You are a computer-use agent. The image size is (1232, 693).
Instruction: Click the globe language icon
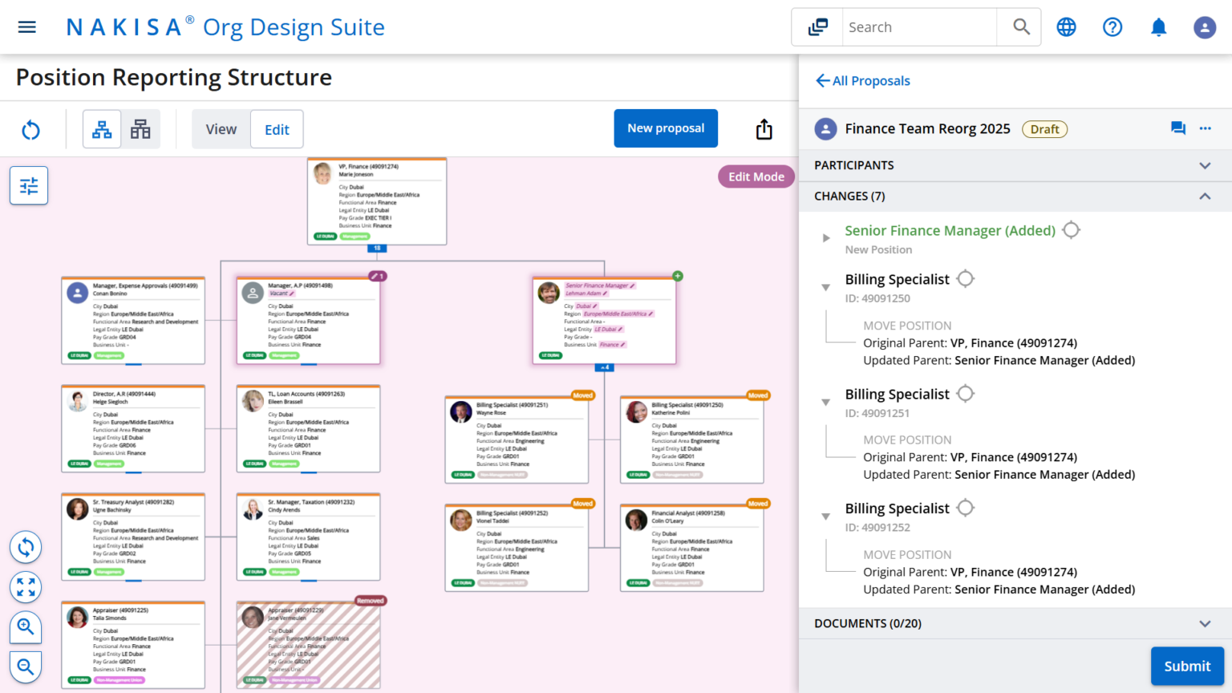1066,26
